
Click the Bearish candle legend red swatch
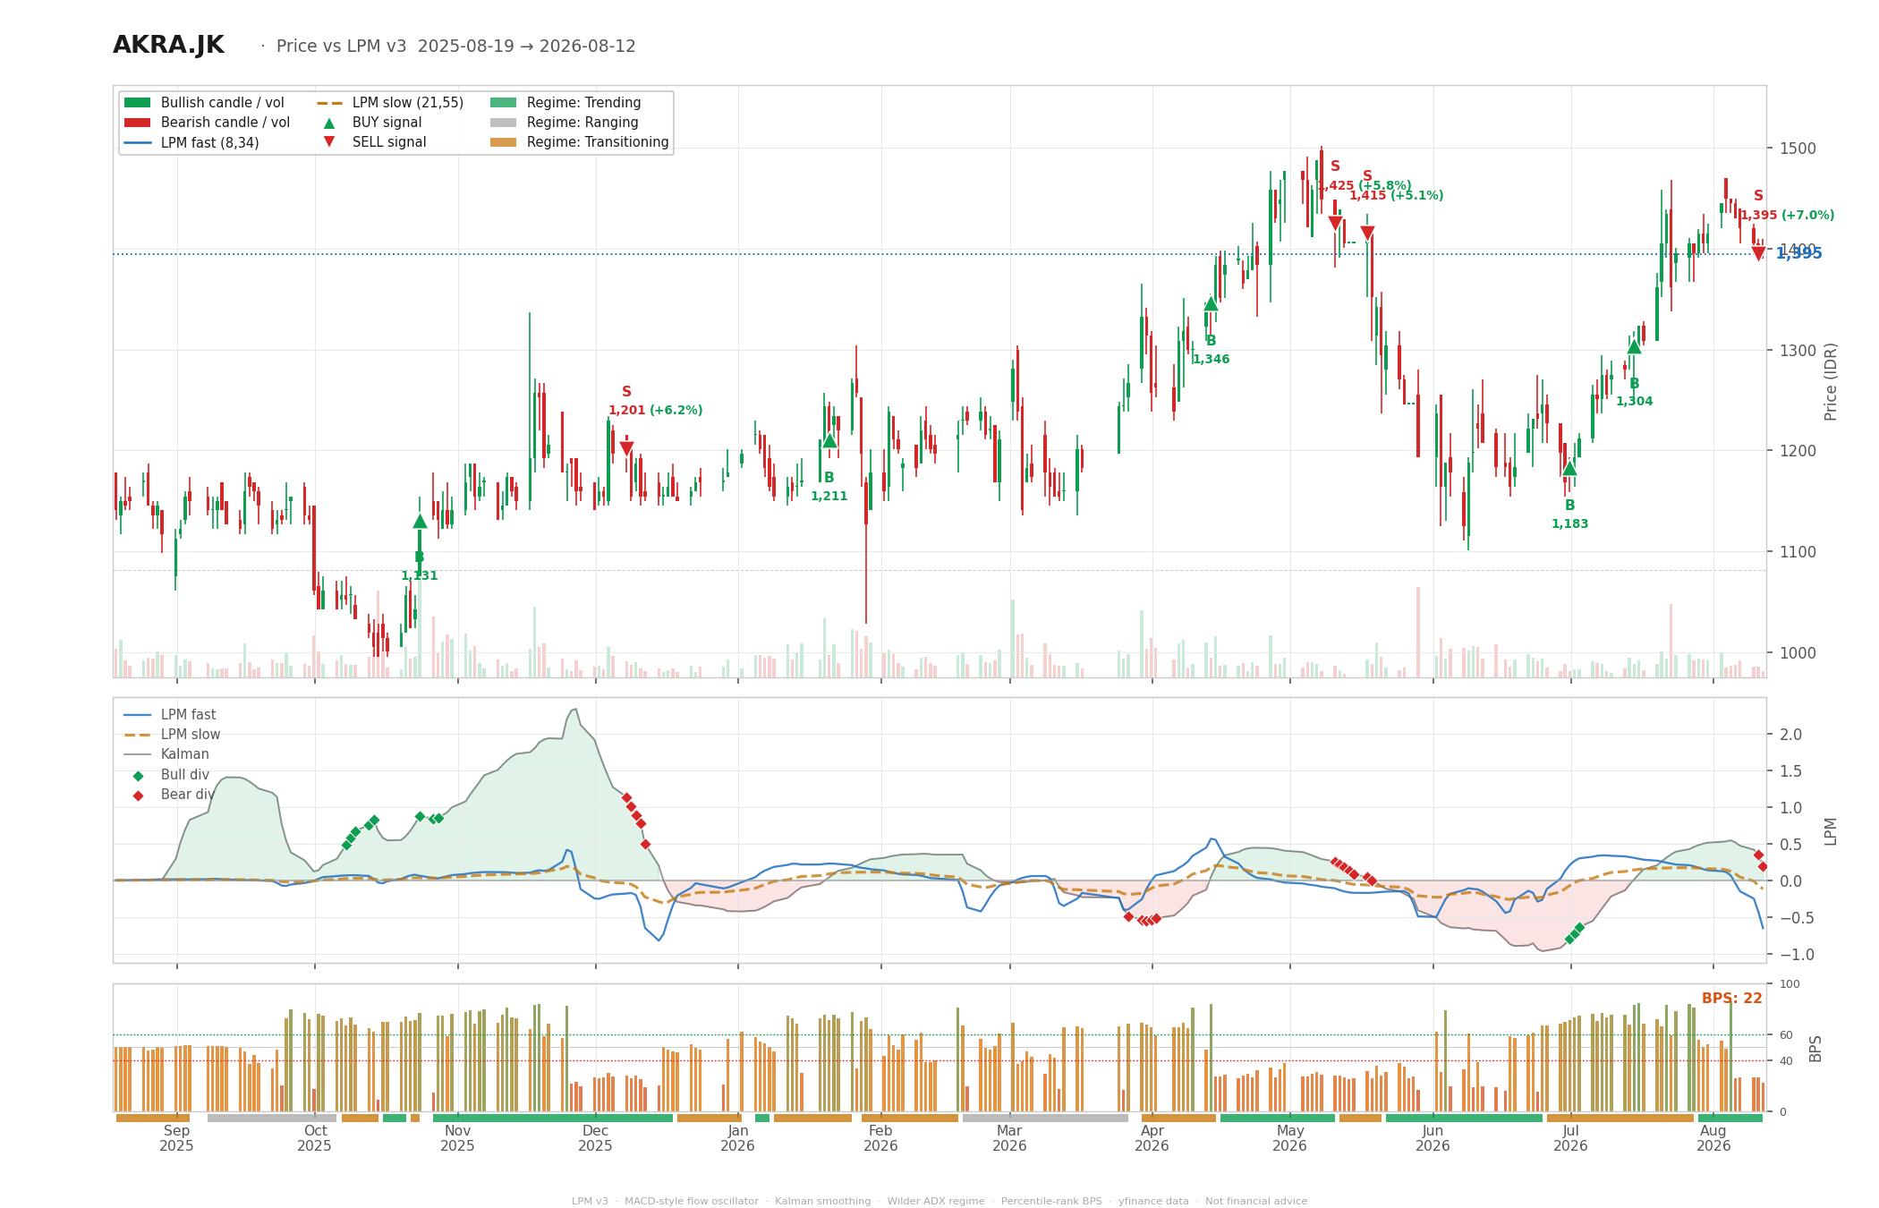137,123
